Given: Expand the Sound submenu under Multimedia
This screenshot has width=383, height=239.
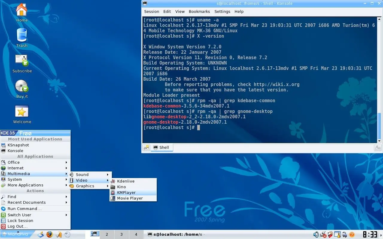Looking at the screenshot, I should pyautogui.click(x=90, y=174).
